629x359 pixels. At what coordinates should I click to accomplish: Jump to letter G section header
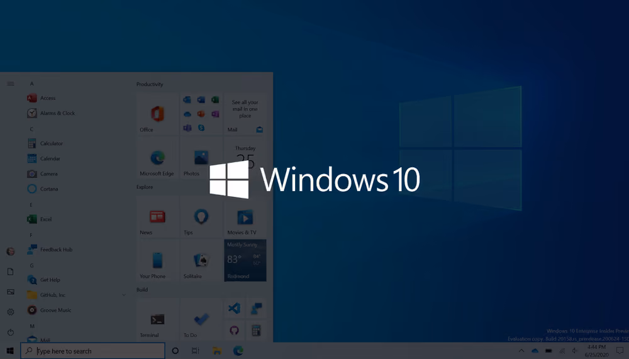coord(31,265)
